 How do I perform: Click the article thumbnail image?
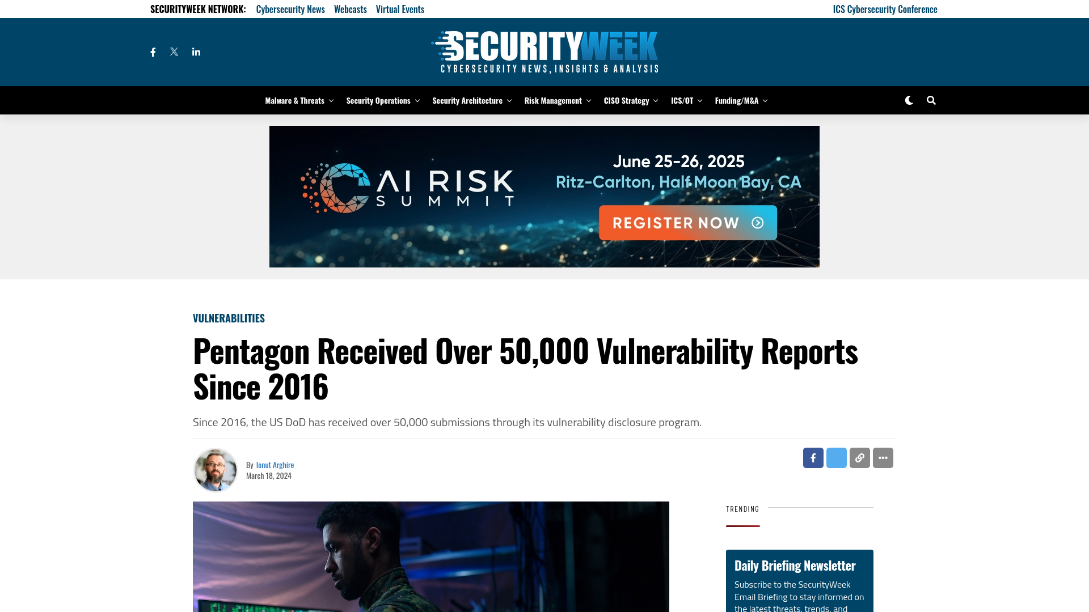[x=431, y=556]
